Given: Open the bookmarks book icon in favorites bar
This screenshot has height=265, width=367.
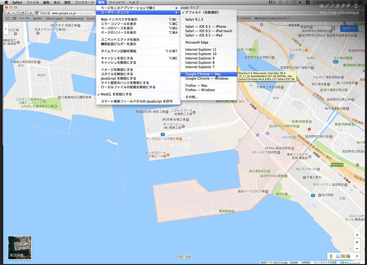Looking at the screenshot, I should pos(8,18).
